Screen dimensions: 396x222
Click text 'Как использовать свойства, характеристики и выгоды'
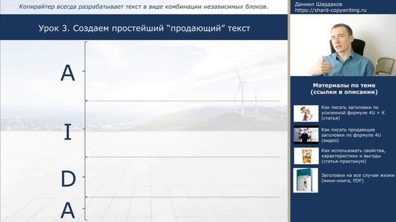pyautogui.click(x=353, y=154)
